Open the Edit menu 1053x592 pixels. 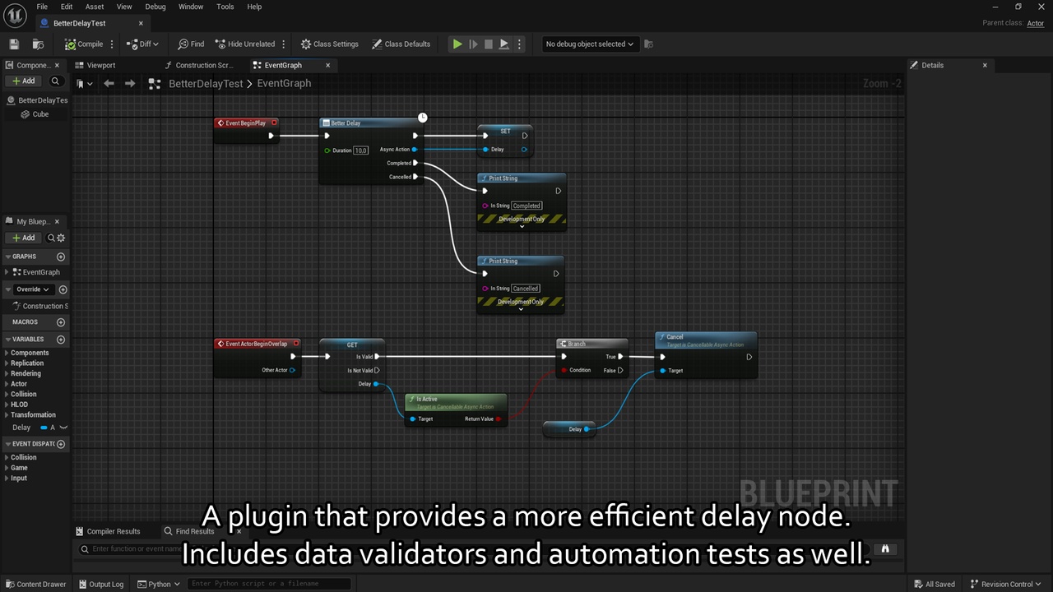(x=67, y=7)
